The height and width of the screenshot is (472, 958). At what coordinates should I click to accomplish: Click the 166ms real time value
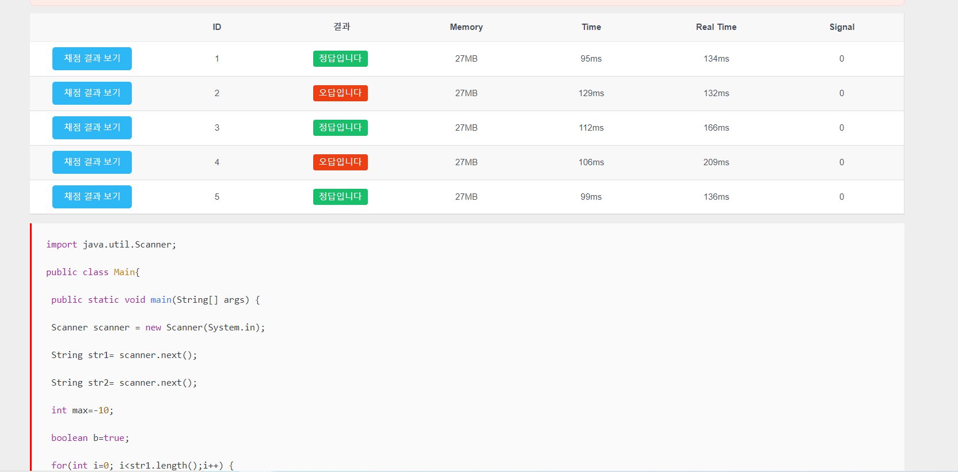click(716, 128)
